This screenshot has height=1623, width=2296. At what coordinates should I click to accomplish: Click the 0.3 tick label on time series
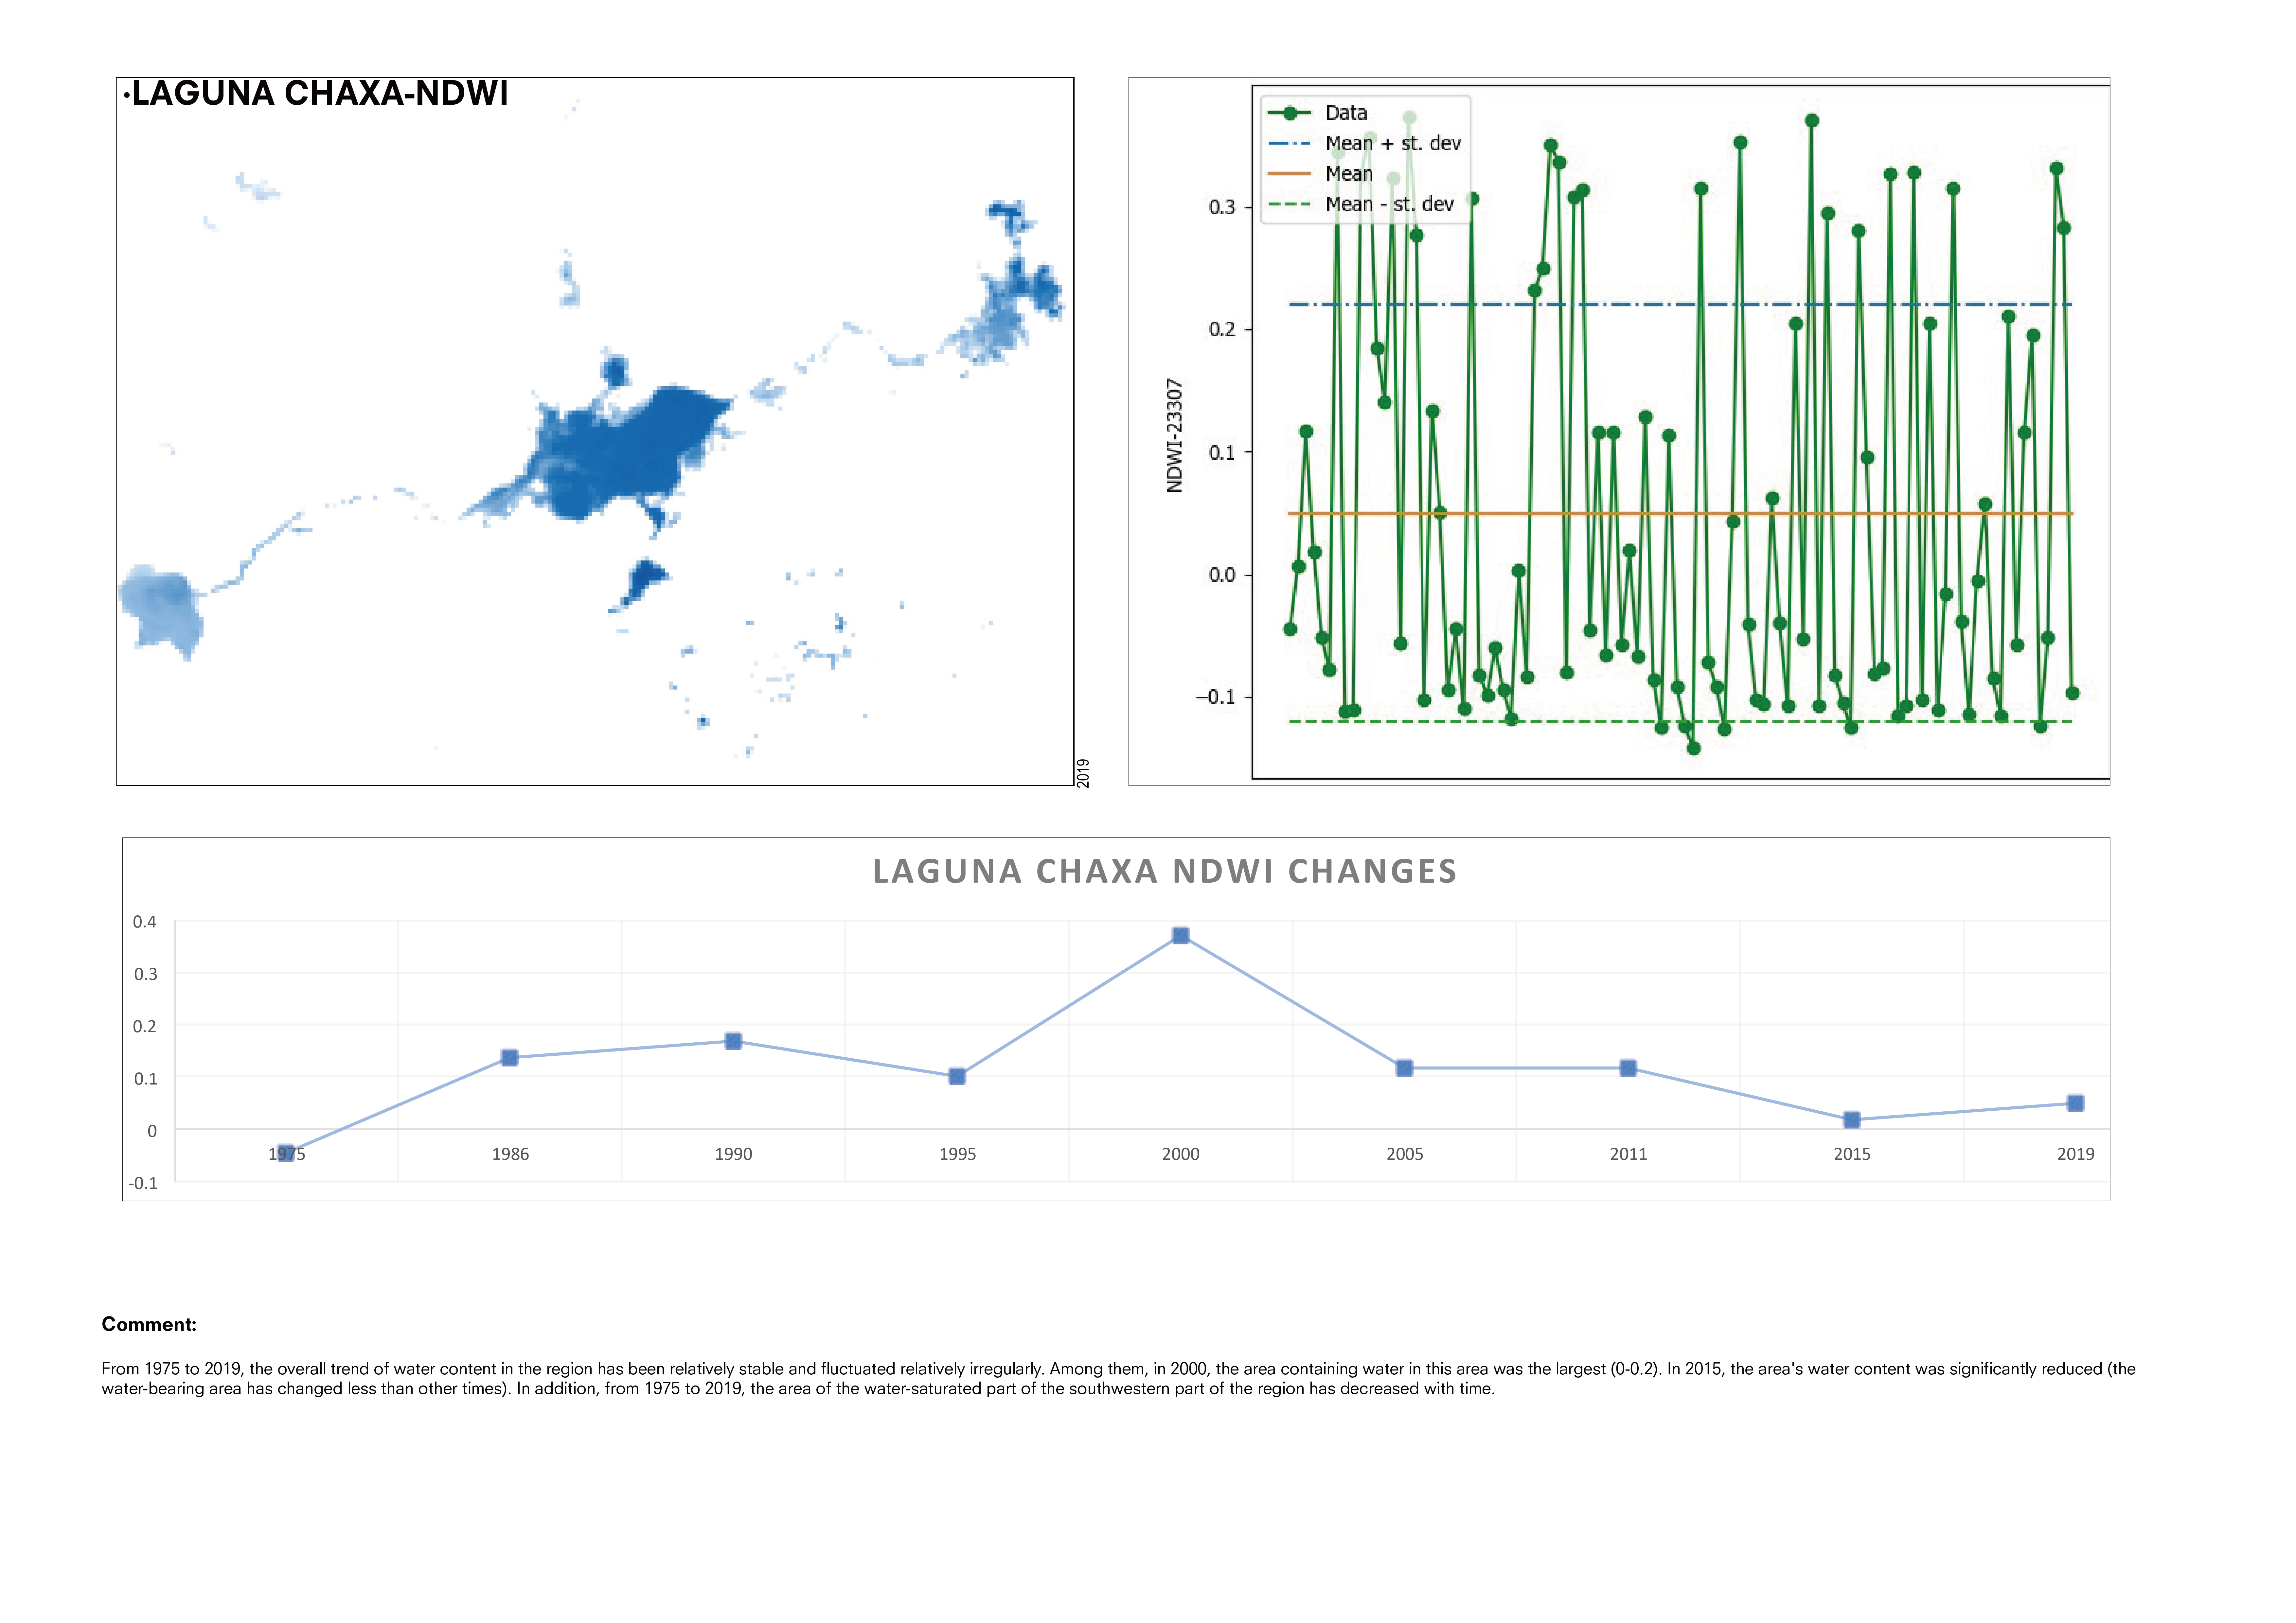(x=1222, y=207)
